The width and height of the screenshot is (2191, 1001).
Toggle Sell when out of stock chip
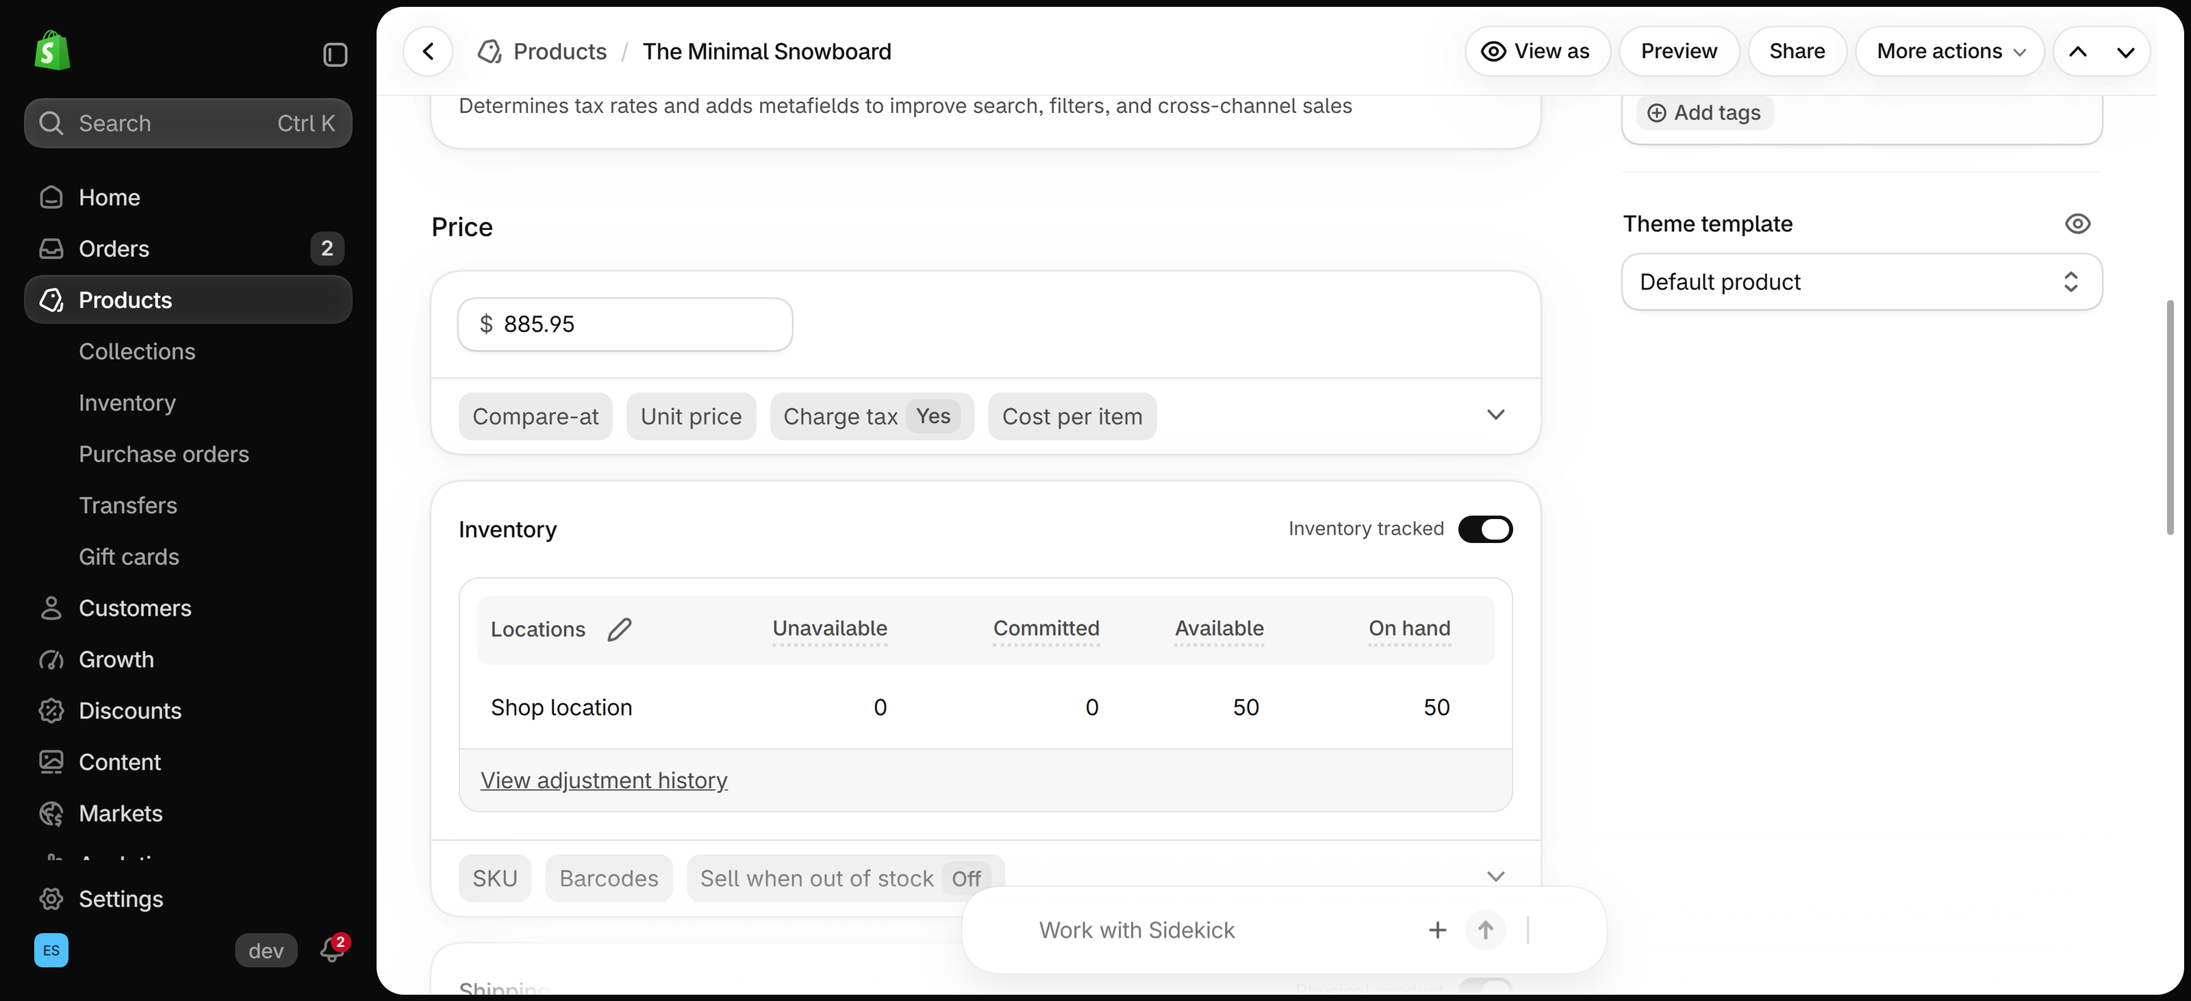click(x=846, y=878)
